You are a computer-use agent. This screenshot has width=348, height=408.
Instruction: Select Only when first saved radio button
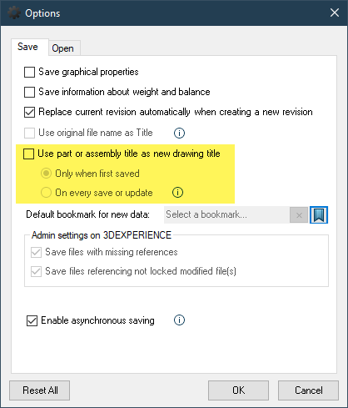(x=46, y=174)
